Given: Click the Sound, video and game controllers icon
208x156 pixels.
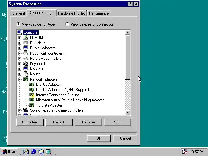Looking at the screenshot, I should [26, 110].
